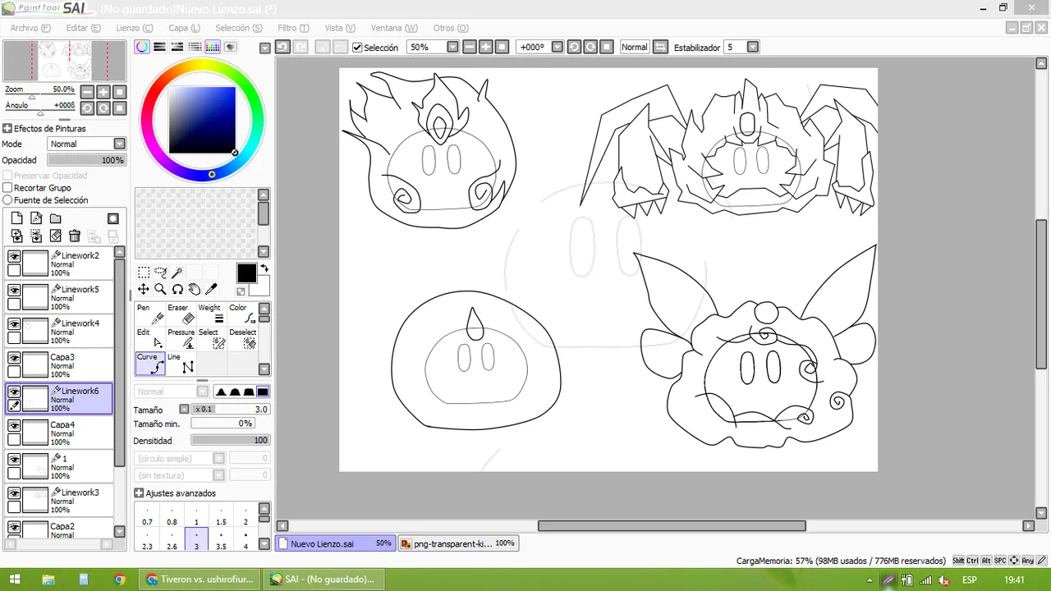Select the Rotate view tool
The image size is (1051, 591).
(177, 289)
